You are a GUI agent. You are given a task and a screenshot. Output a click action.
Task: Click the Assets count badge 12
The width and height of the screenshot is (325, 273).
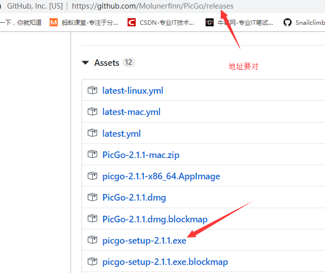click(x=129, y=62)
